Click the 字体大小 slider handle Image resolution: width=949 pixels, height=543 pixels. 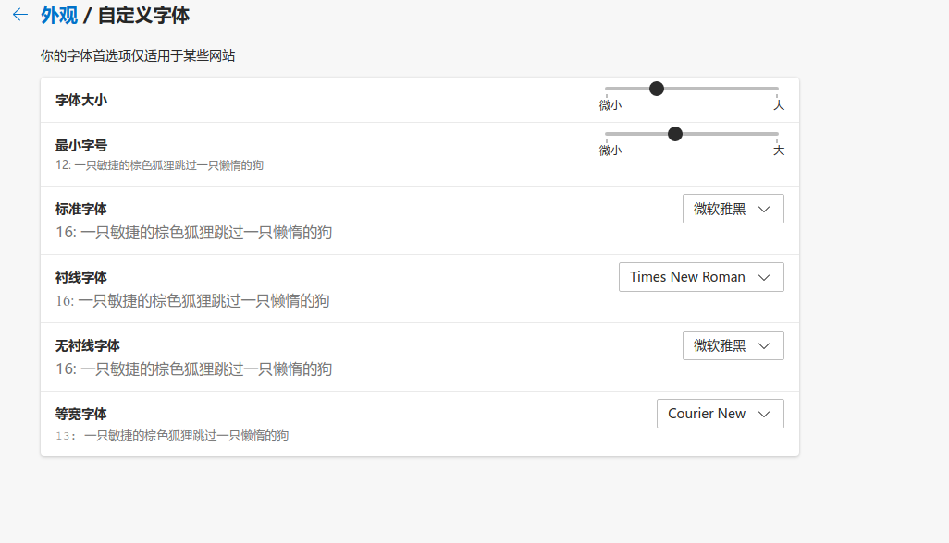pos(657,89)
